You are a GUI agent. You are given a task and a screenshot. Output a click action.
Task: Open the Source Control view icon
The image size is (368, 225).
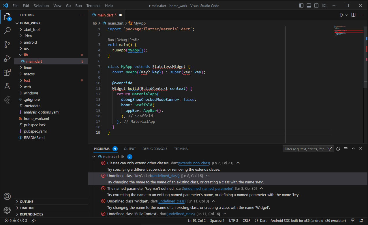7,44
